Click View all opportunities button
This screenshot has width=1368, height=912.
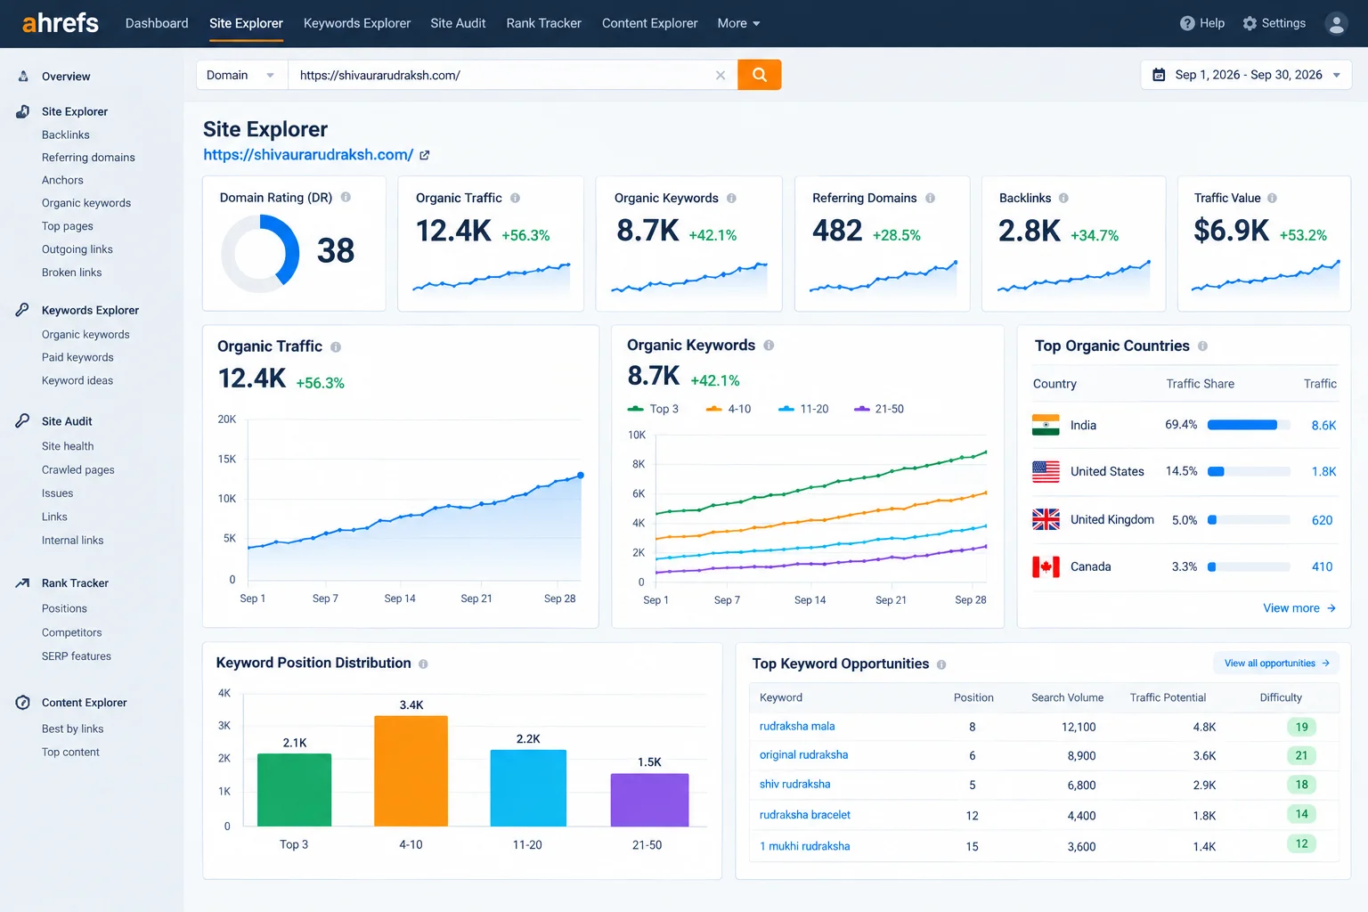pos(1276,664)
